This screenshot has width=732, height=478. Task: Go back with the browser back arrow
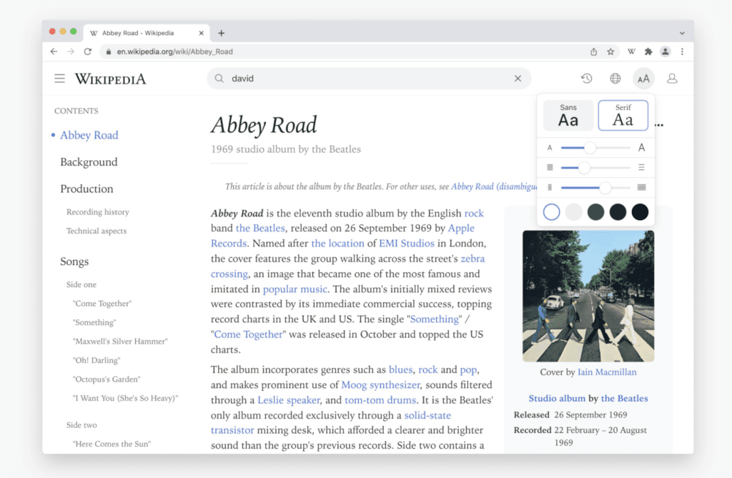click(x=54, y=51)
